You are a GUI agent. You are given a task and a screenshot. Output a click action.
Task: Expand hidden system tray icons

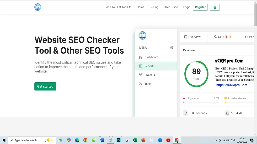tap(216, 140)
